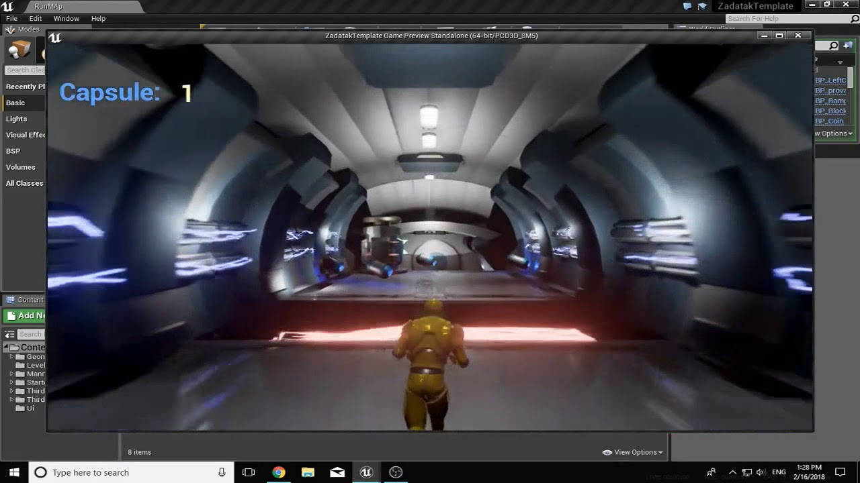Open the World Outliner column options arrow
This screenshot has height=483, width=860.
tap(840, 62)
